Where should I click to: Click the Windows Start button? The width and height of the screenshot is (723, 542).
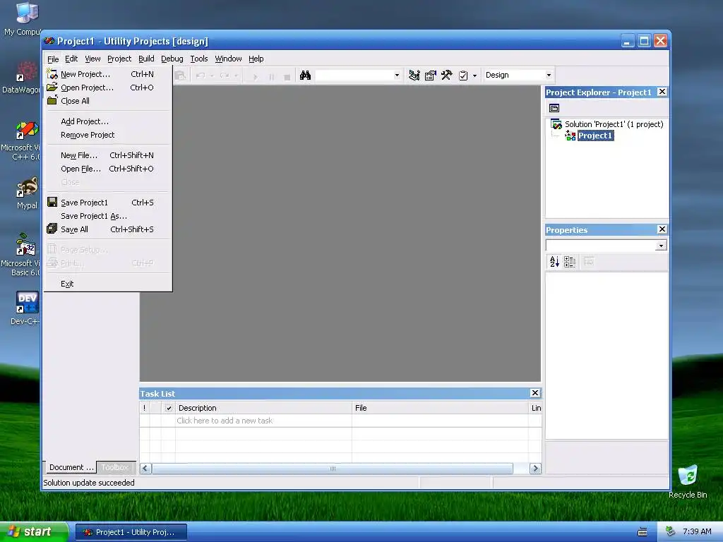34,532
